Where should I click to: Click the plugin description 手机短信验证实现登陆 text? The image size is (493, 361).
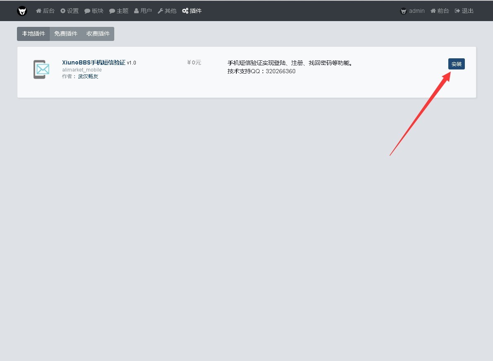click(x=290, y=63)
